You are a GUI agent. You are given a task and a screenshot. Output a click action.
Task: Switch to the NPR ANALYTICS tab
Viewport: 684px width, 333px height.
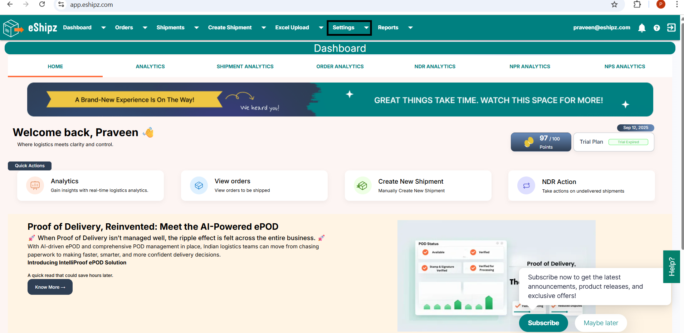[x=530, y=66]
